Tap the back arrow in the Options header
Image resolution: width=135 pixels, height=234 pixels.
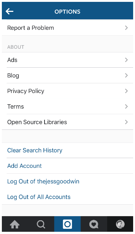(9, 12)
